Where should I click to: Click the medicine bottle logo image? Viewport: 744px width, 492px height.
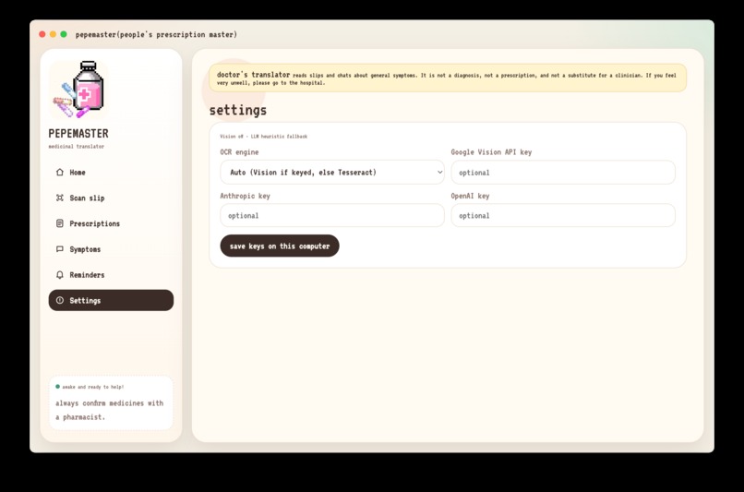(78, 90)
